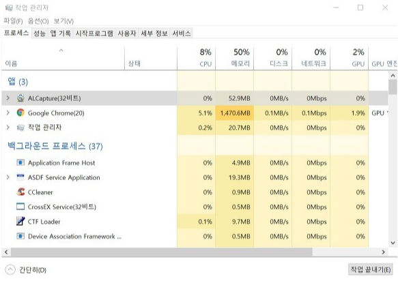Switch to the 프로세스 tab
This screenshot has width=398, height=281.
click(x=16, y=33)
